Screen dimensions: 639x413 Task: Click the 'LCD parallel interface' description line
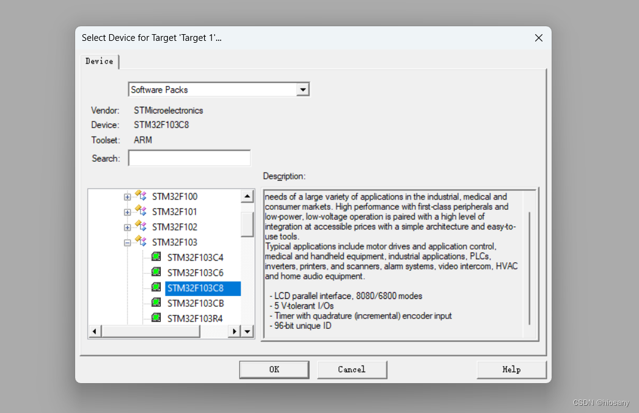pyautogui.click(x=346, y=296)
